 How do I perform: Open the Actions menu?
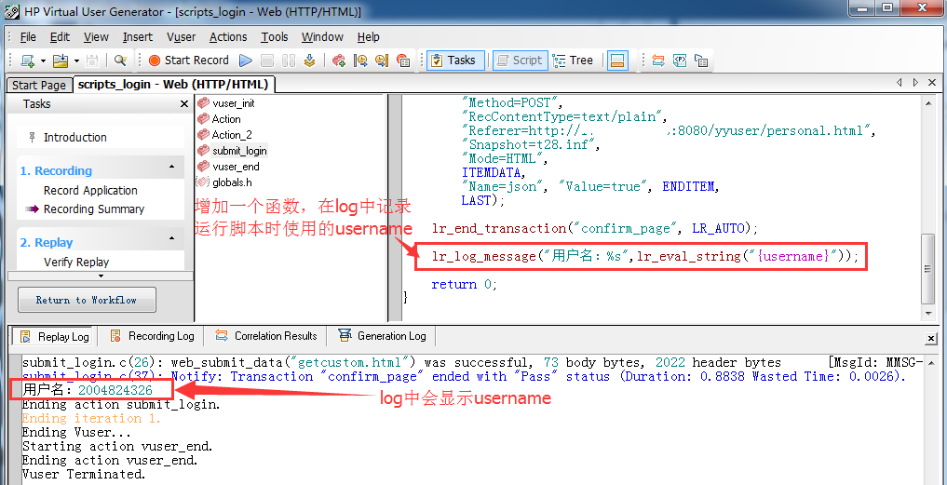click(228, 37)
